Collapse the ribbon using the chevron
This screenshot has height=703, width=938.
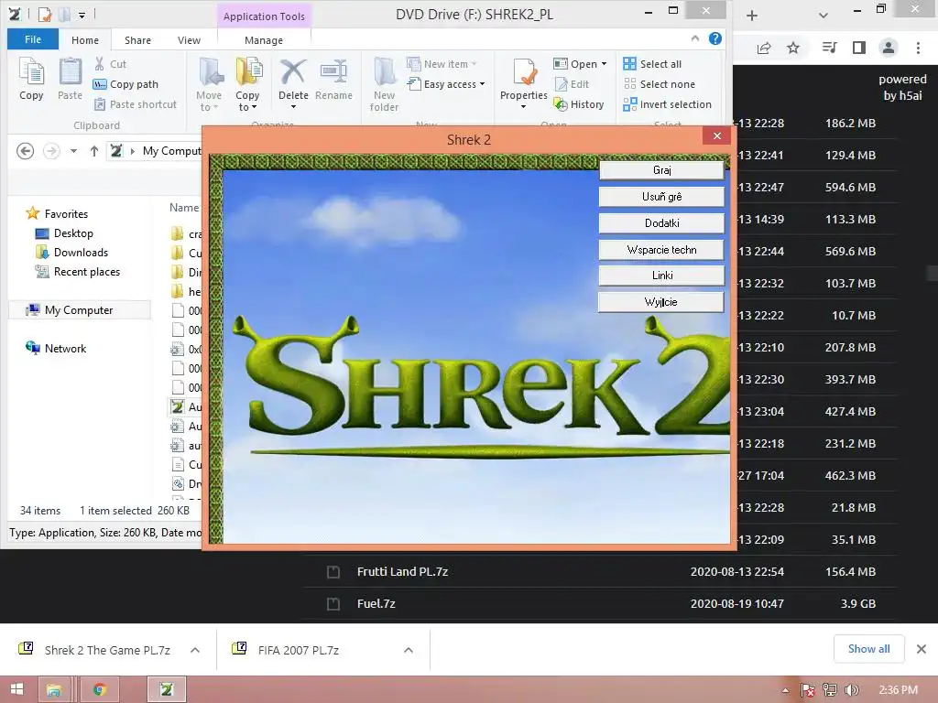(x=694, y=38)
